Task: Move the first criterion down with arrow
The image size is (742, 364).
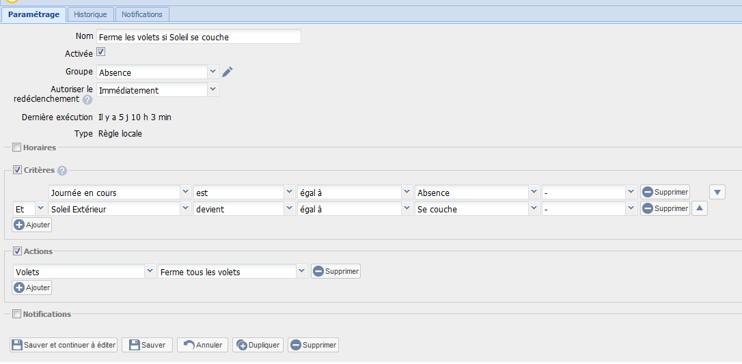Action: 717,192
